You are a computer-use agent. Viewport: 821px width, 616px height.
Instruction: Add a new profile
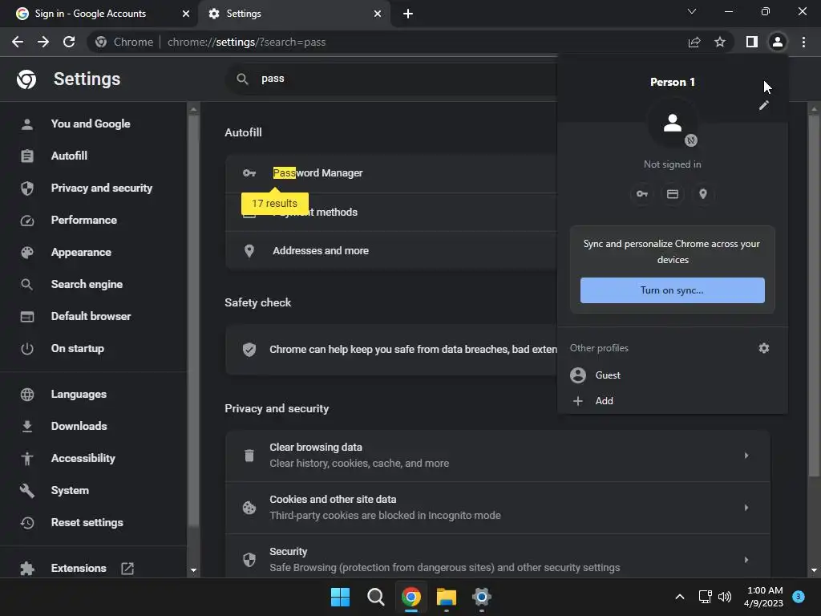click(x=673, y=401)
